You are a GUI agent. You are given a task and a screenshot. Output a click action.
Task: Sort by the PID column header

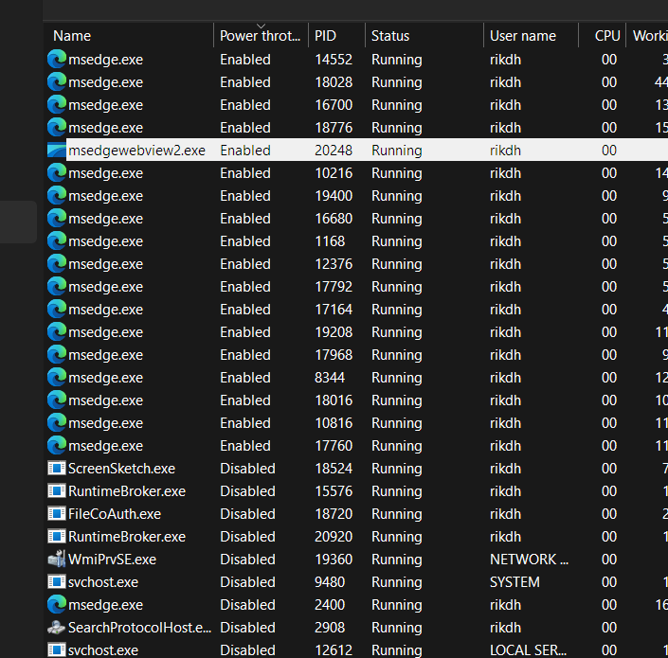(x=336, y=36)
